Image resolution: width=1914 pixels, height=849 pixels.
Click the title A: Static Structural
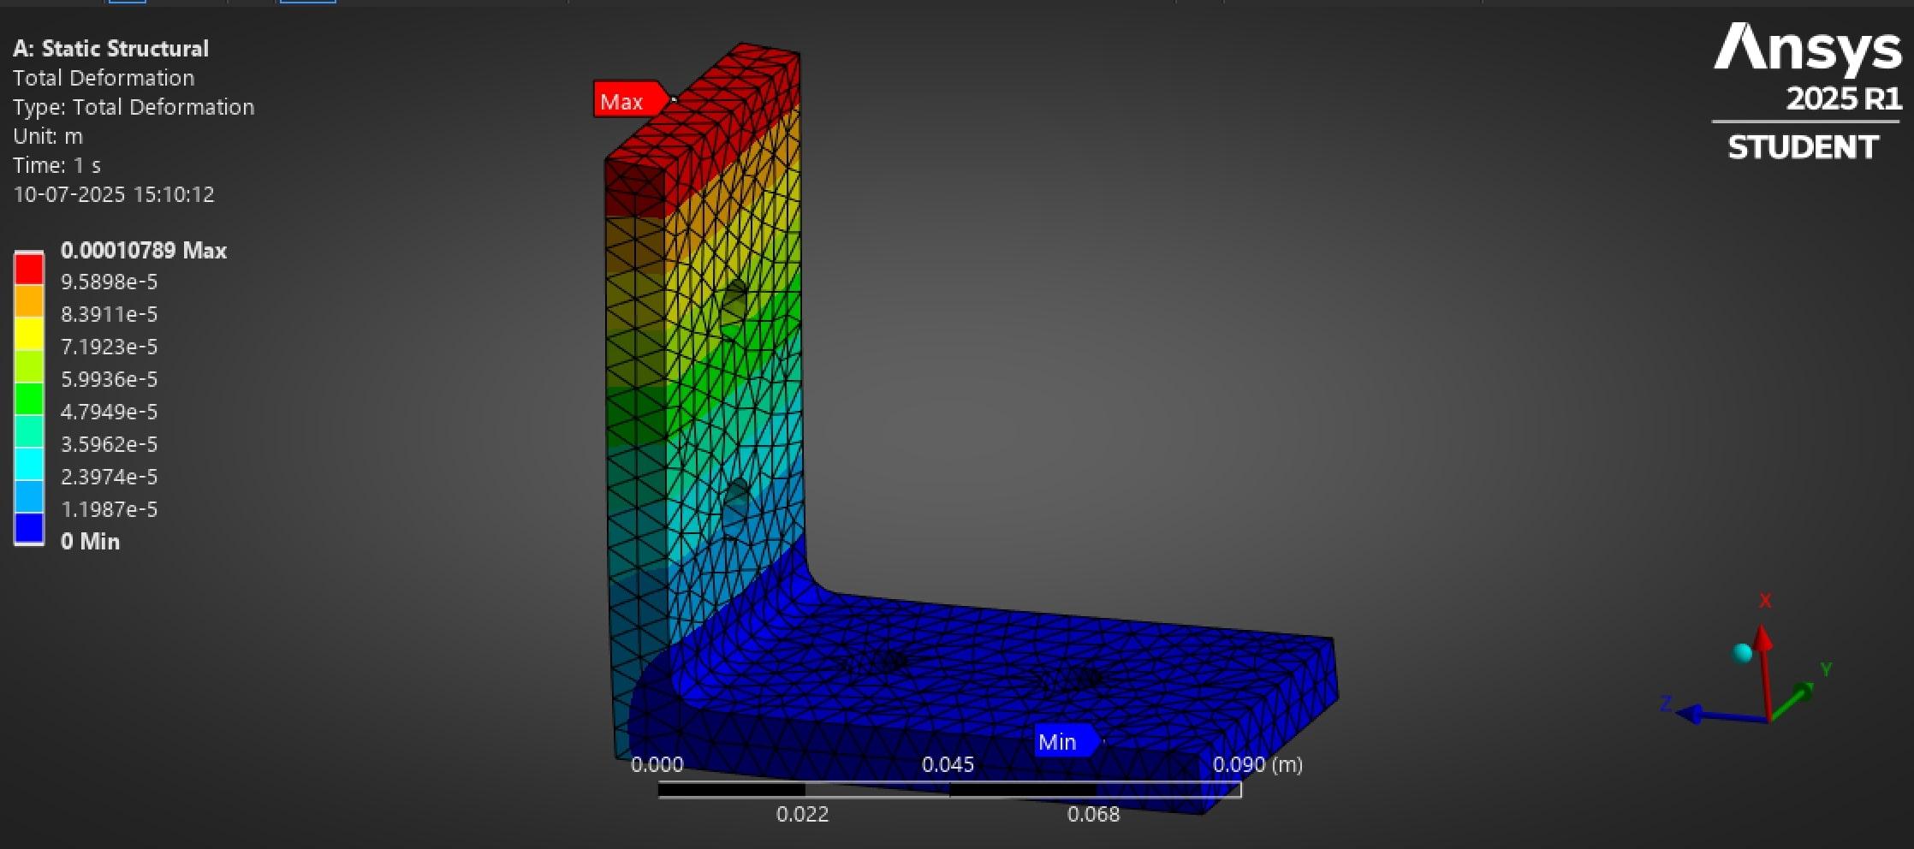click(111, 48)
